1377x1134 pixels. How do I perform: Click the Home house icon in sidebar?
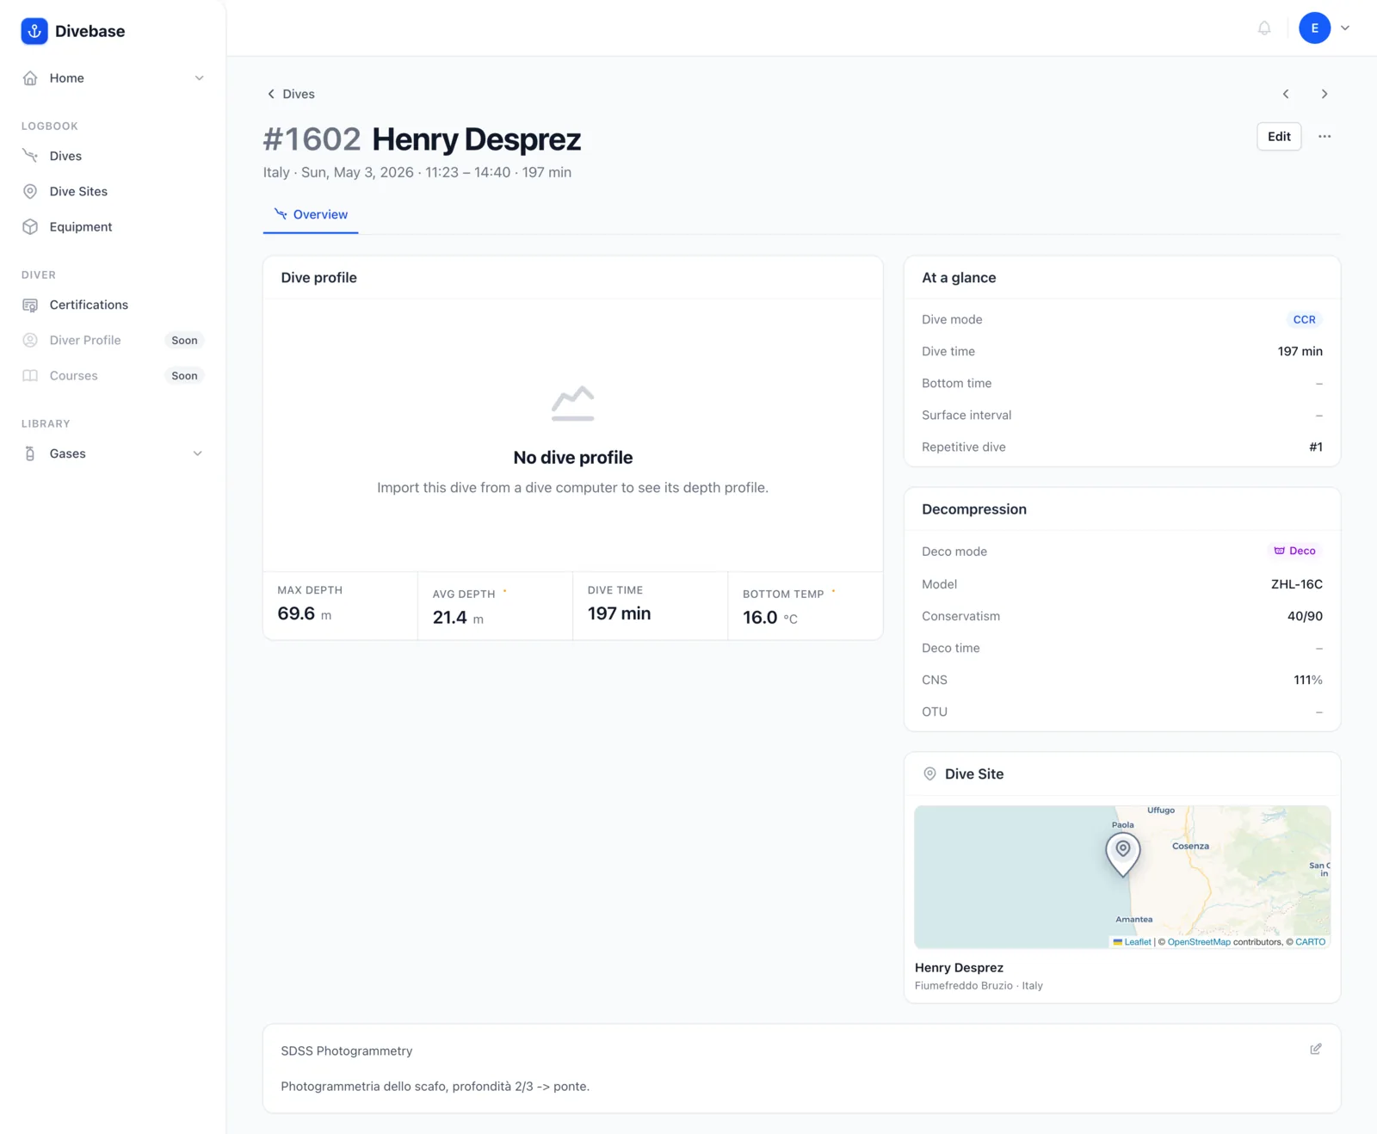tap(30, 78)
